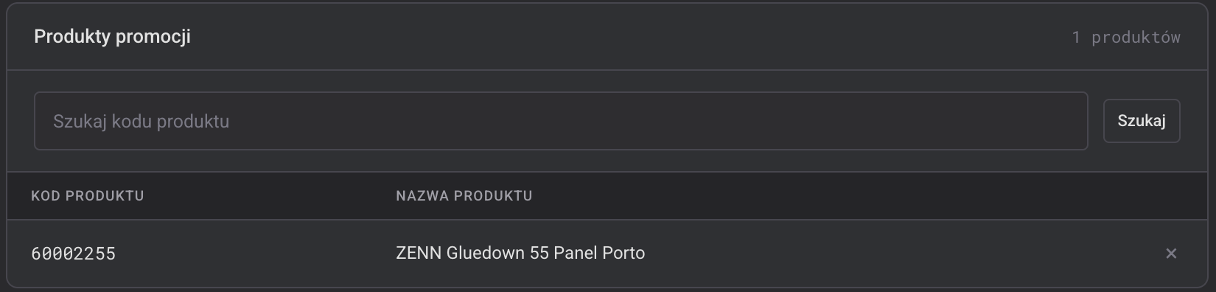Viewport: 1216px width, 292px height.
Task: Delete product 60002255 using the row's cross icon
Action: pos(1171,254)
